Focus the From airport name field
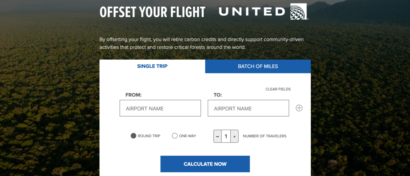Viewport: 410px width, 176px height. [160, 108]
